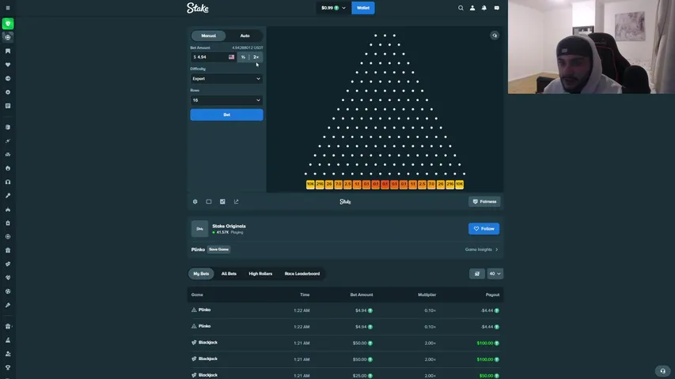Click the Payout column header
Screen dimensions: 675x379
[492, 295]
